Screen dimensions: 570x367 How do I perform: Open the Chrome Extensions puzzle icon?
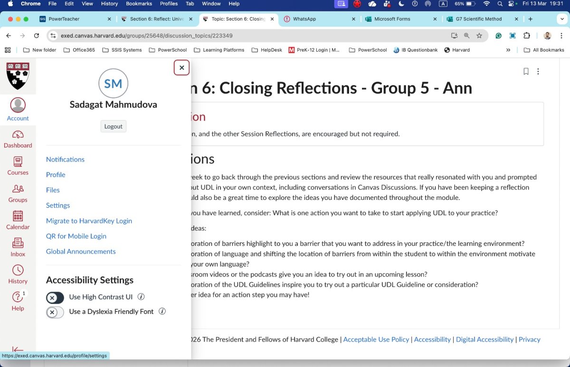(526, 36)
